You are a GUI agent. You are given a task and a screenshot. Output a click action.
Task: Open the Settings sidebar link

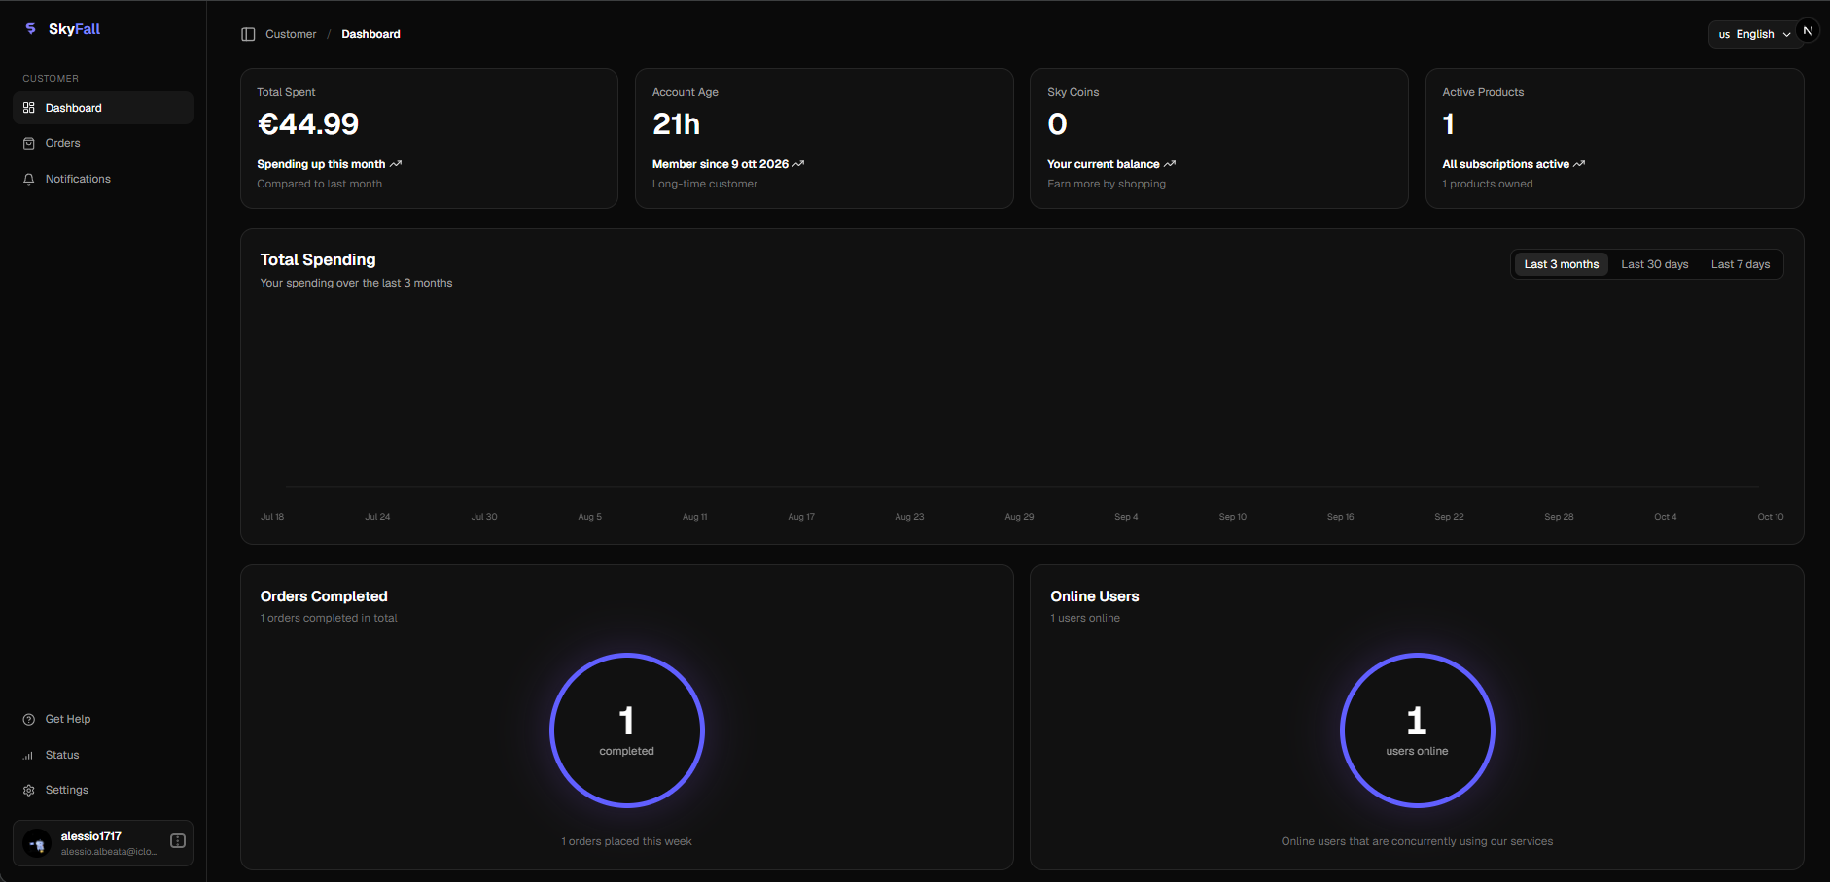103,790
